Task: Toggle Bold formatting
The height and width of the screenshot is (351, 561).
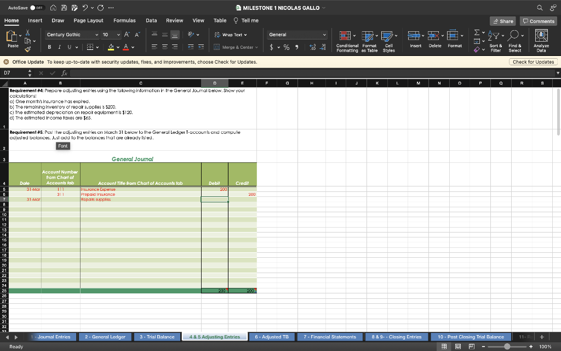Action: pyautogui.click(x=49, y=47)
